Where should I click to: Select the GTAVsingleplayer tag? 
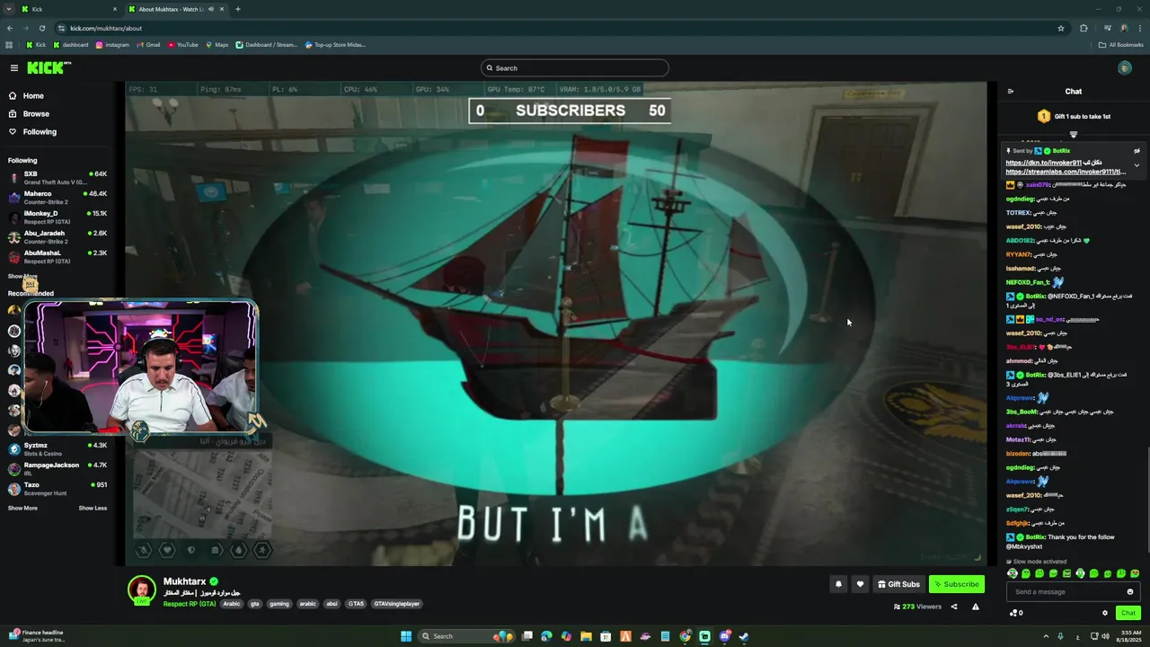click(396, 604)
